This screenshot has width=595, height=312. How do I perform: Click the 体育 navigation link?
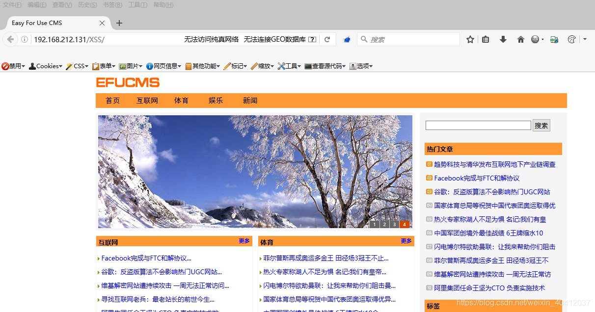pyautogui.click(x=181, y=100)
